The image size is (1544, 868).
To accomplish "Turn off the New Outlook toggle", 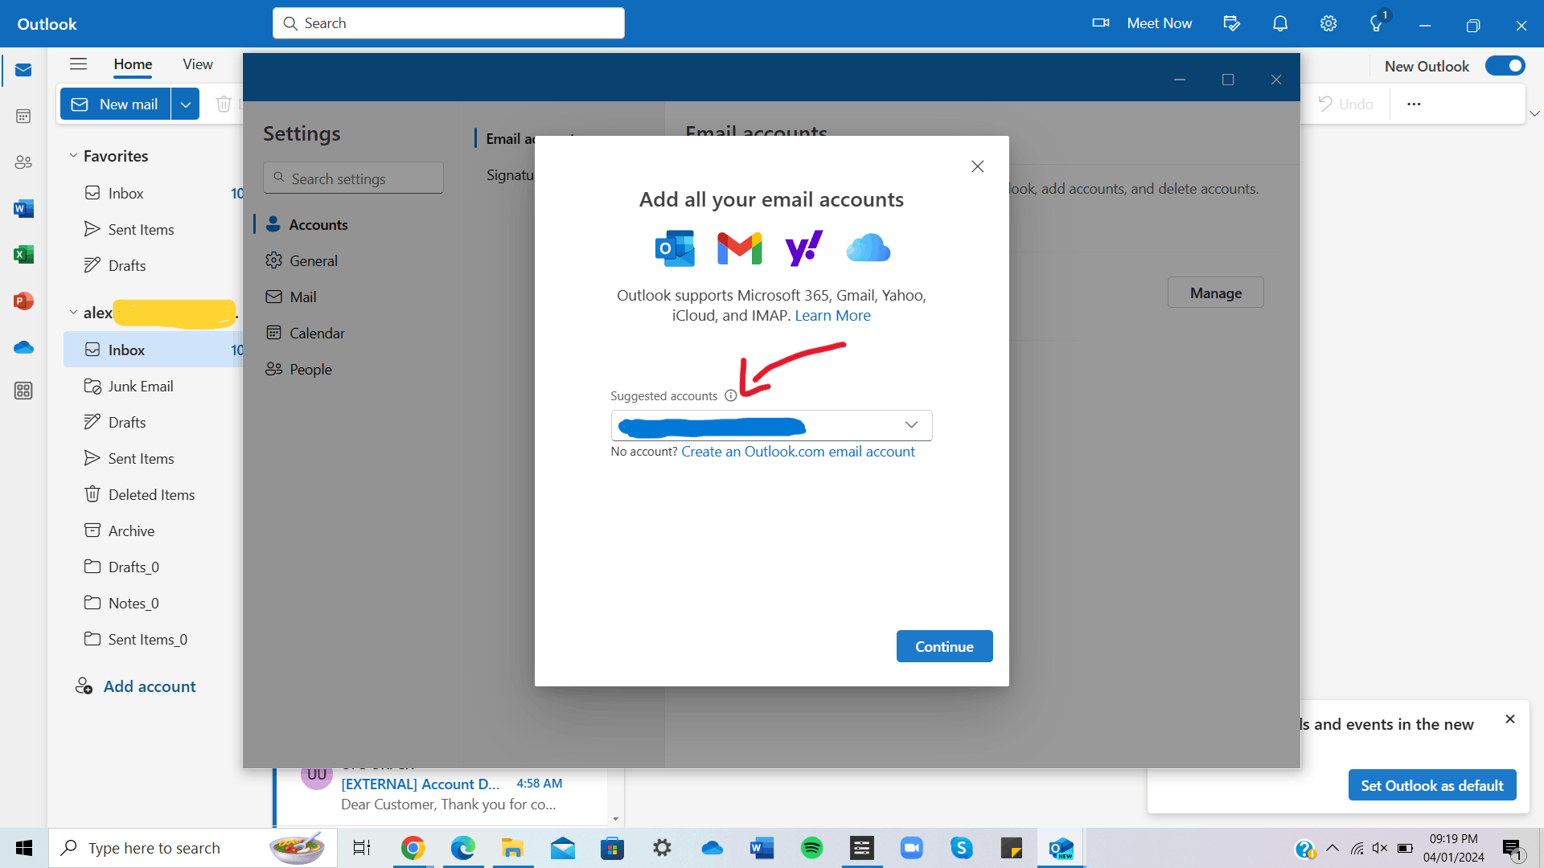I will pyautogui.click(x=1505, y=66).
